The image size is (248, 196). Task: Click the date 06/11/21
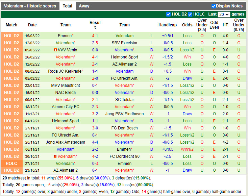click(32, 149)
